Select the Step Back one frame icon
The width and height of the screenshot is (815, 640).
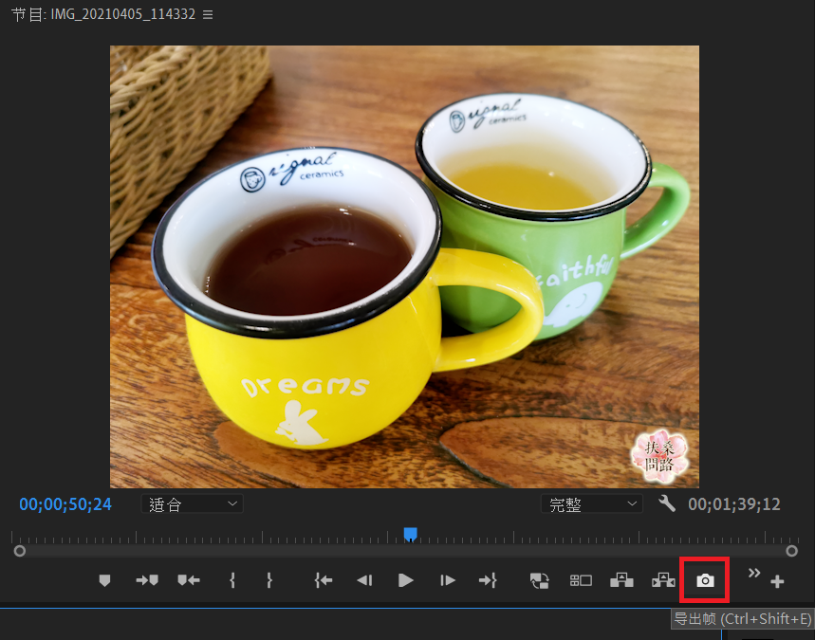click(364, 580)
